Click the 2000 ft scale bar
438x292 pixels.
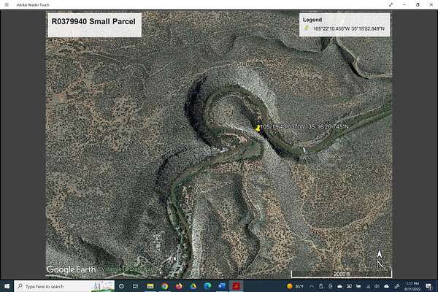pos(342,274)
